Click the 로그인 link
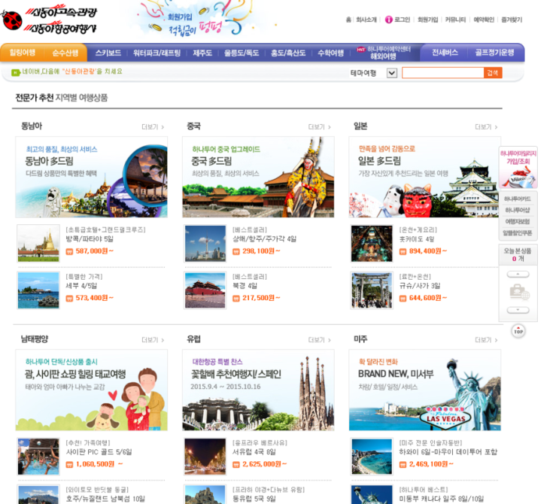 (x=403, y=20)
